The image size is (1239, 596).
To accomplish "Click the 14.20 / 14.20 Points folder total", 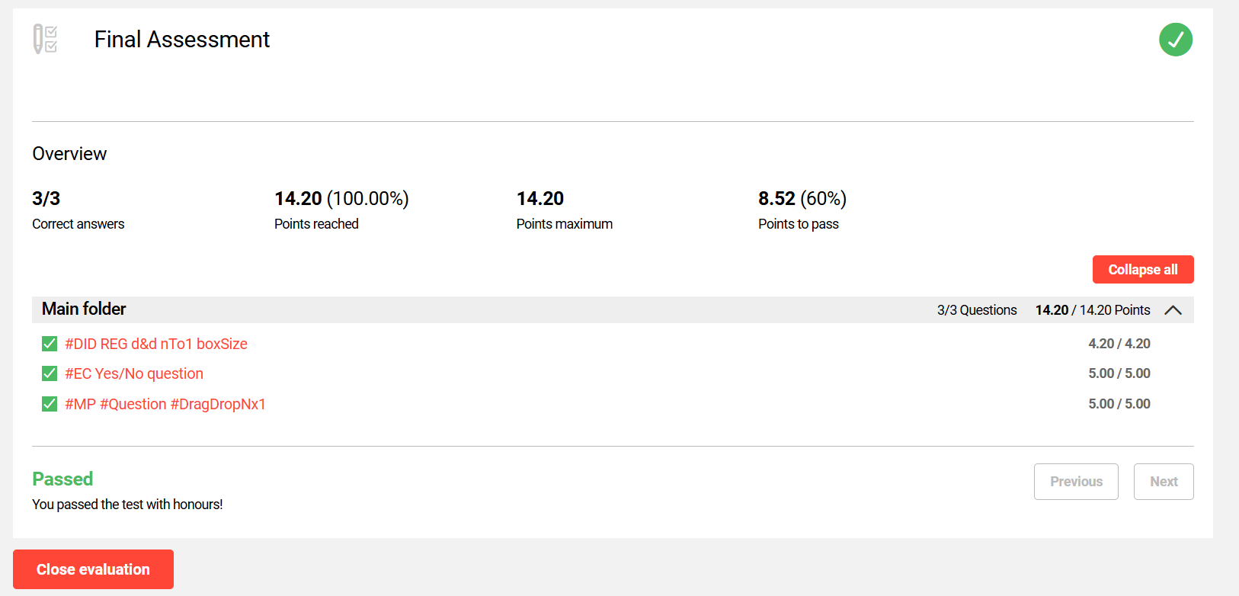I will (x=1092, y=310).
